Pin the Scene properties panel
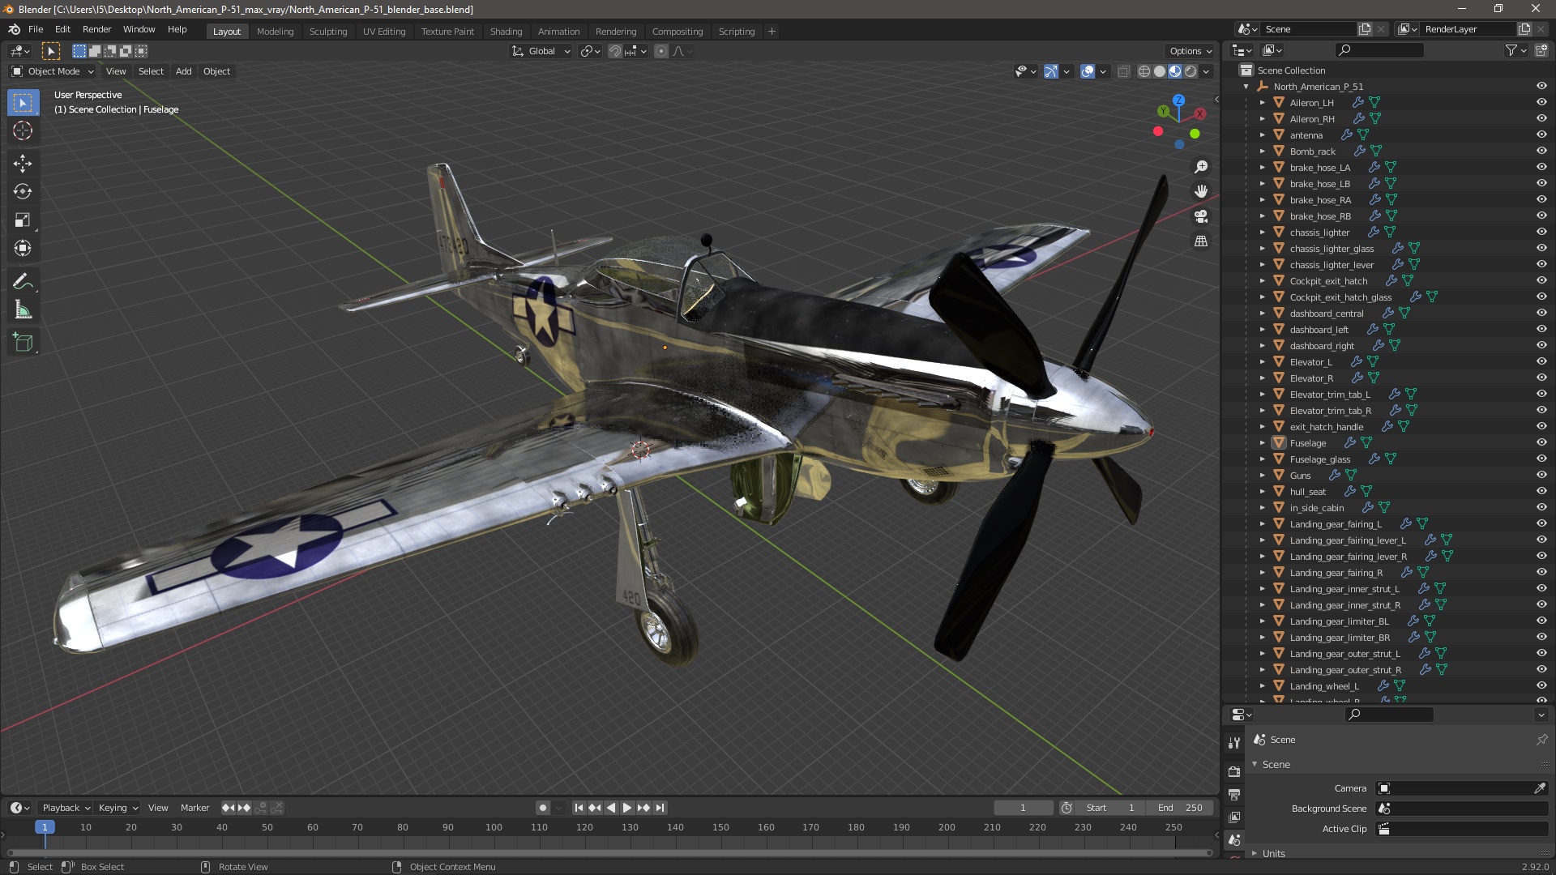 click(x=1541, y=740)
